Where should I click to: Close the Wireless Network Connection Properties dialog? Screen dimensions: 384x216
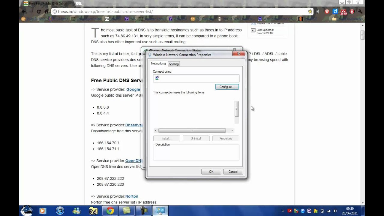pyautogui.click(x=238, y=54)
